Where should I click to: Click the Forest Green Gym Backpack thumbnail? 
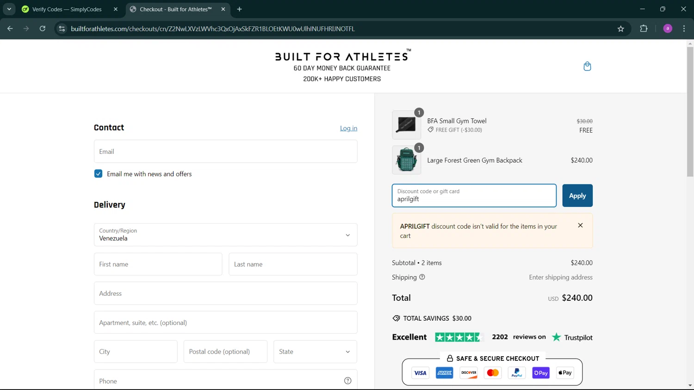[406, 160]
